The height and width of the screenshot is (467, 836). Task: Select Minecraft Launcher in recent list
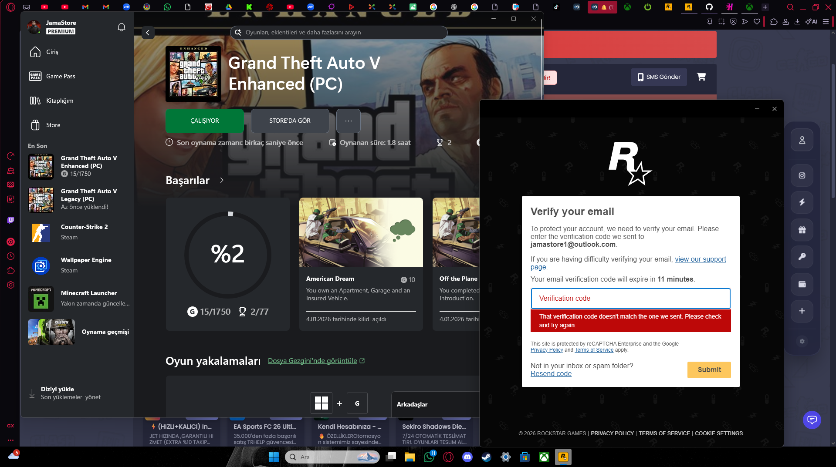pos(77,299)
